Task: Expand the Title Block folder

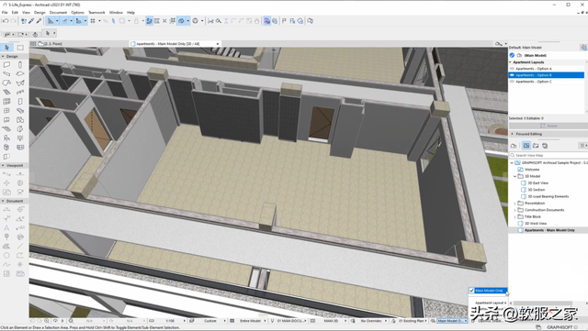Action: click(x=514, y=216)
